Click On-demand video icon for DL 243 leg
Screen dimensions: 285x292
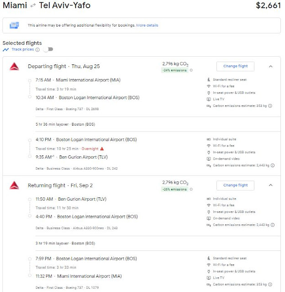[209, 218]
